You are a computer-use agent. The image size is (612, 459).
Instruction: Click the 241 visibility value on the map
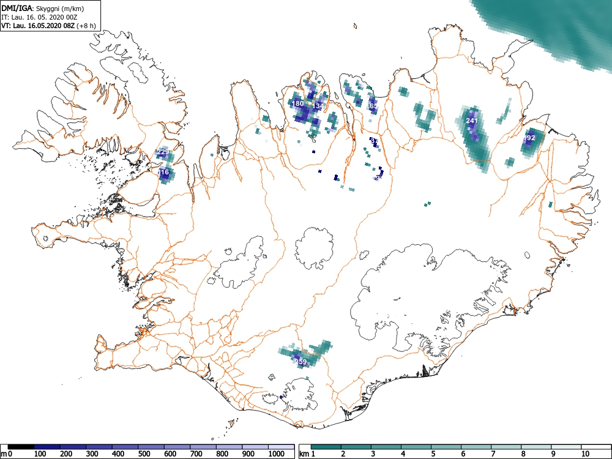pos(471,121)
